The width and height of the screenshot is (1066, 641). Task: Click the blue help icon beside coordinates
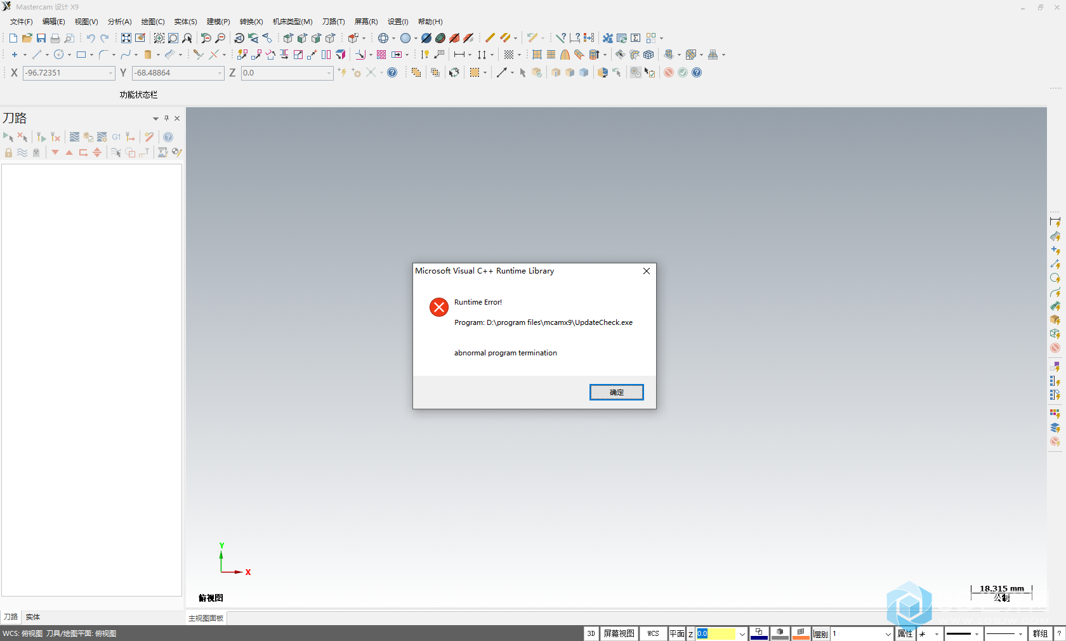[x=392, y=72]
